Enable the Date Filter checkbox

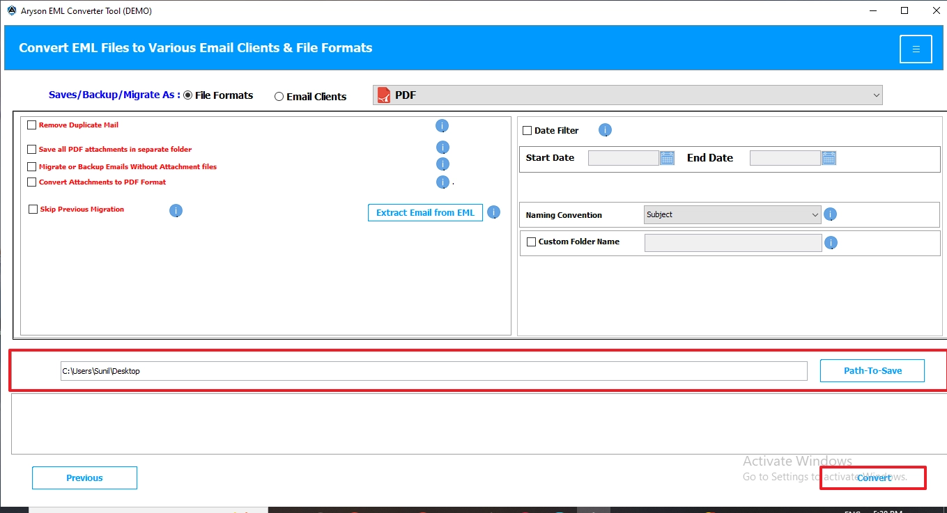(x=528, y=130)
